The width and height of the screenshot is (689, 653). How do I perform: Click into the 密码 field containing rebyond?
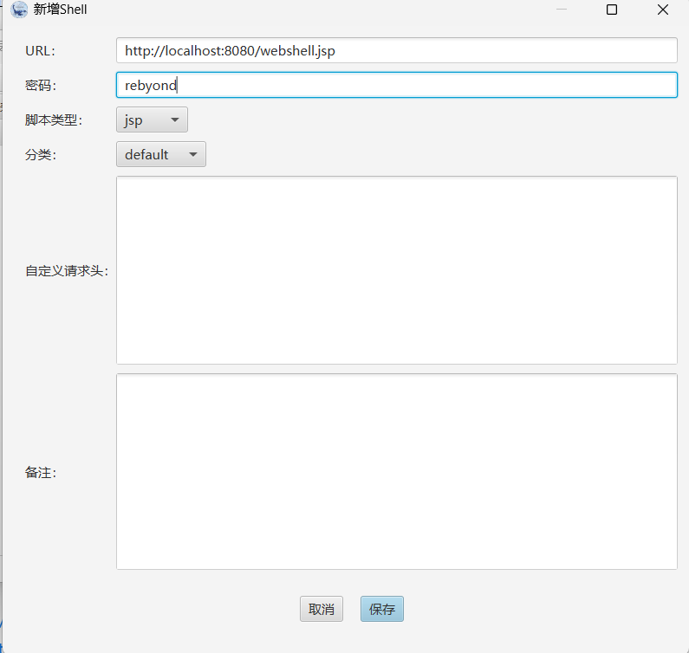tap(396, 85)
